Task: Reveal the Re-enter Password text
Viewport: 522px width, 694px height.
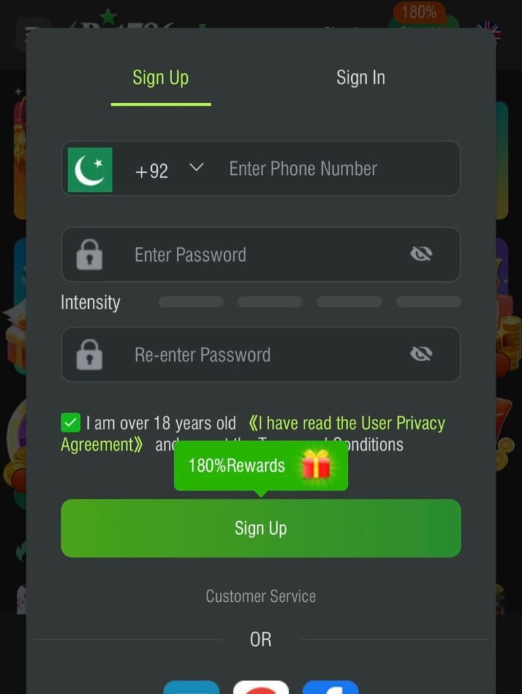Action: pyautogui.click(x=421, y=354)
